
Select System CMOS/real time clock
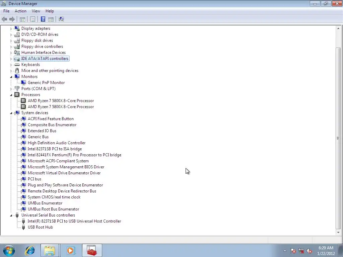tap(54, 197)
